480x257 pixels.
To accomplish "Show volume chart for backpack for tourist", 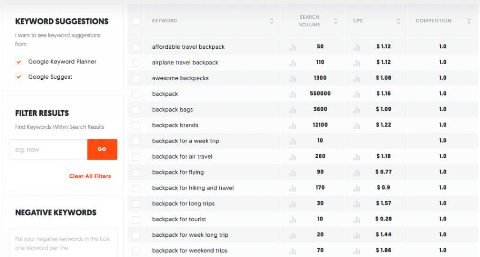I will [292, 219].
